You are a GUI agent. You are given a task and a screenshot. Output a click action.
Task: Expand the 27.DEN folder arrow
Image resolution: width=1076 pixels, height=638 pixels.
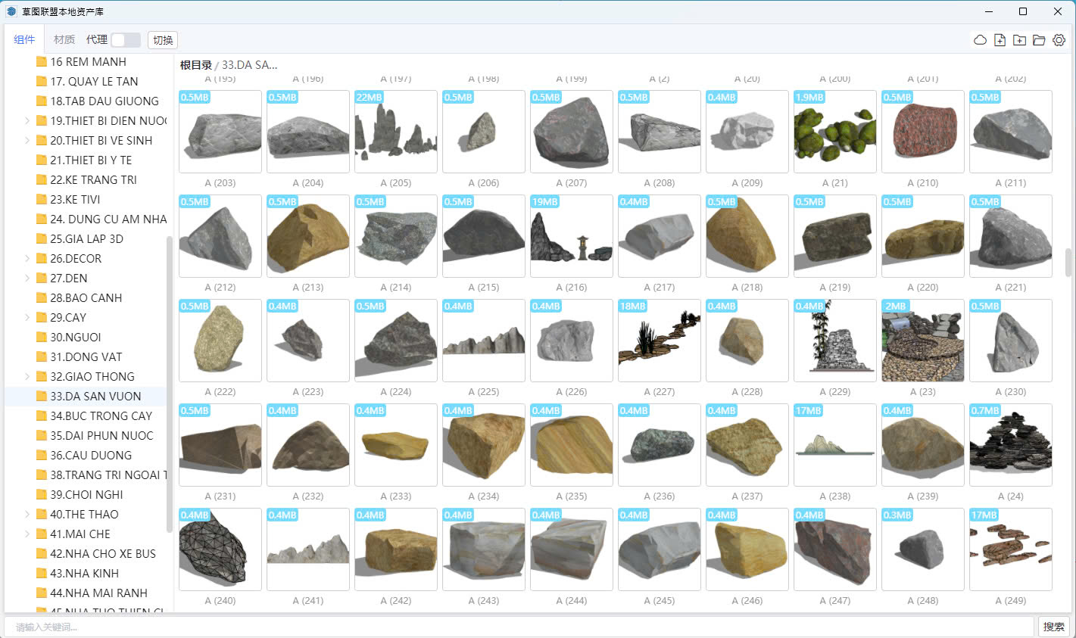(27, 279)
